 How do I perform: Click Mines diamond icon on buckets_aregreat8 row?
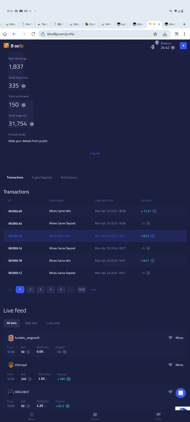point(170,338)
